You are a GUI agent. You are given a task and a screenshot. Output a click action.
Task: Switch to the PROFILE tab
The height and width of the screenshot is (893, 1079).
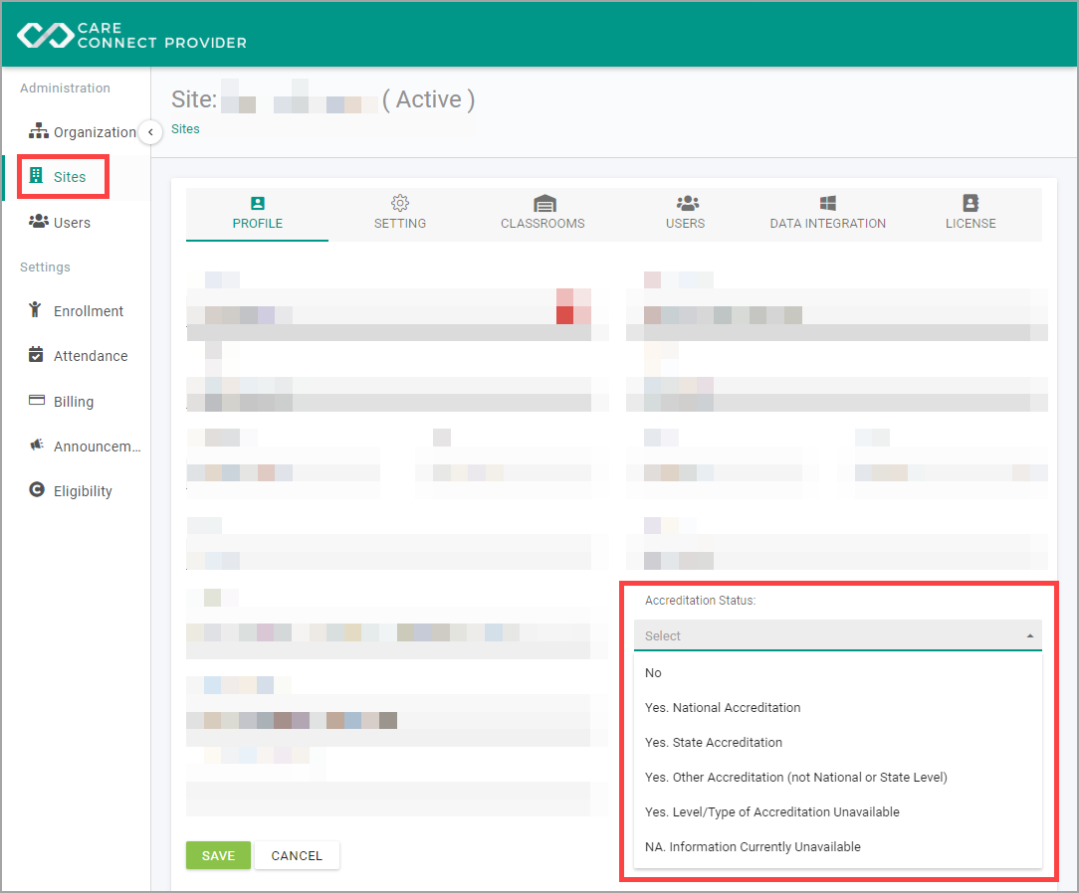pyautogui.click(x=258, y=214)
